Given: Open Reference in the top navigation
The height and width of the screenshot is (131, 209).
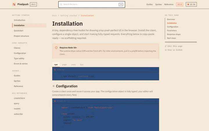Looking at the screenshot, I should pos(169,4).
